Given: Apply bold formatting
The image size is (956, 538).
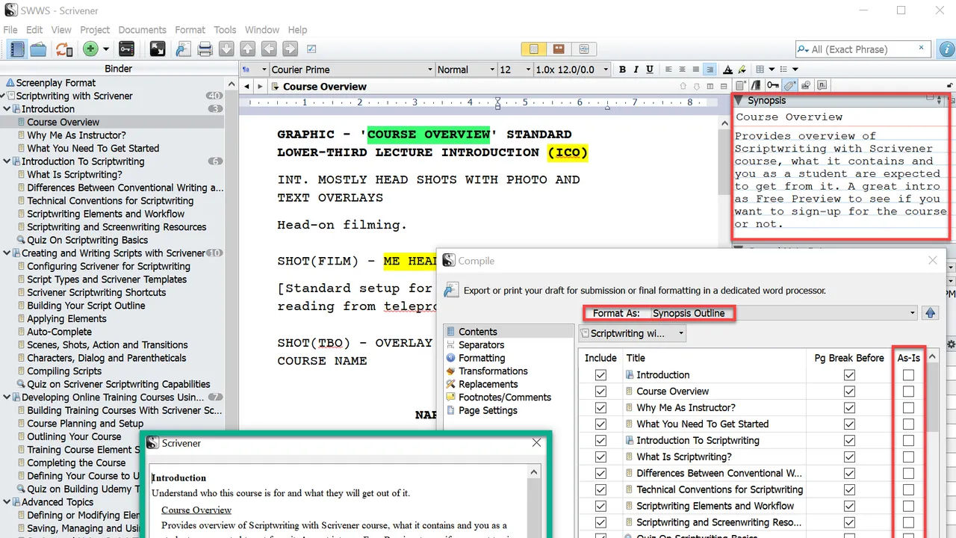Looking at the screenshot, I should 622,69.
